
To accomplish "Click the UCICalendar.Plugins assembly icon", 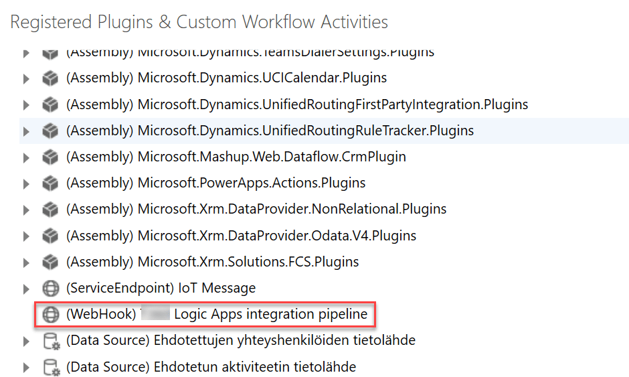I will (x=50, y=78).
